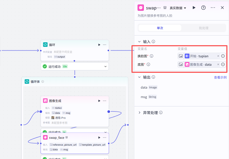Screen dimensions: 229x159
Task: Open the 真实数据 dropdown
Action: click(178, 8)
